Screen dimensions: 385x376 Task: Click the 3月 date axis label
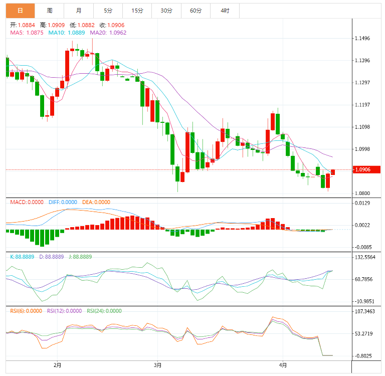157,365
